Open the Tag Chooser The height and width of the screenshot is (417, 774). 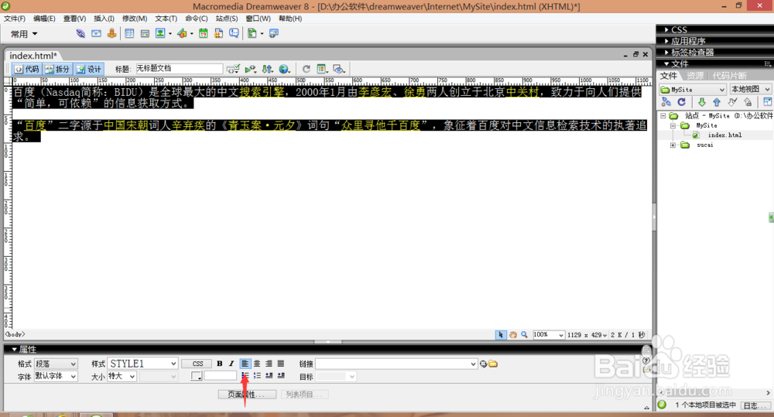pos(274,33)
